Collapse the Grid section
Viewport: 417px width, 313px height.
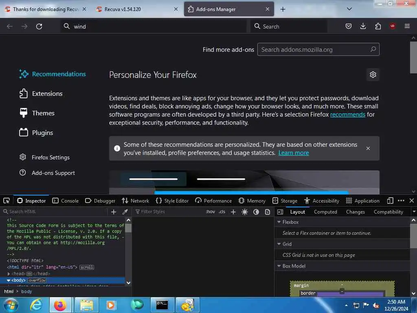[x=279, y=244]
